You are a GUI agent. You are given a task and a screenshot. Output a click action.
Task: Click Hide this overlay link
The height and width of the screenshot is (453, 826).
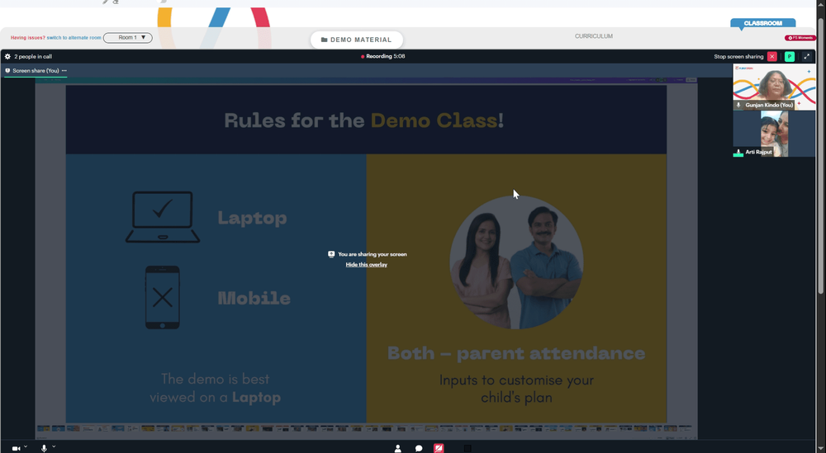(x=366, y=265)
